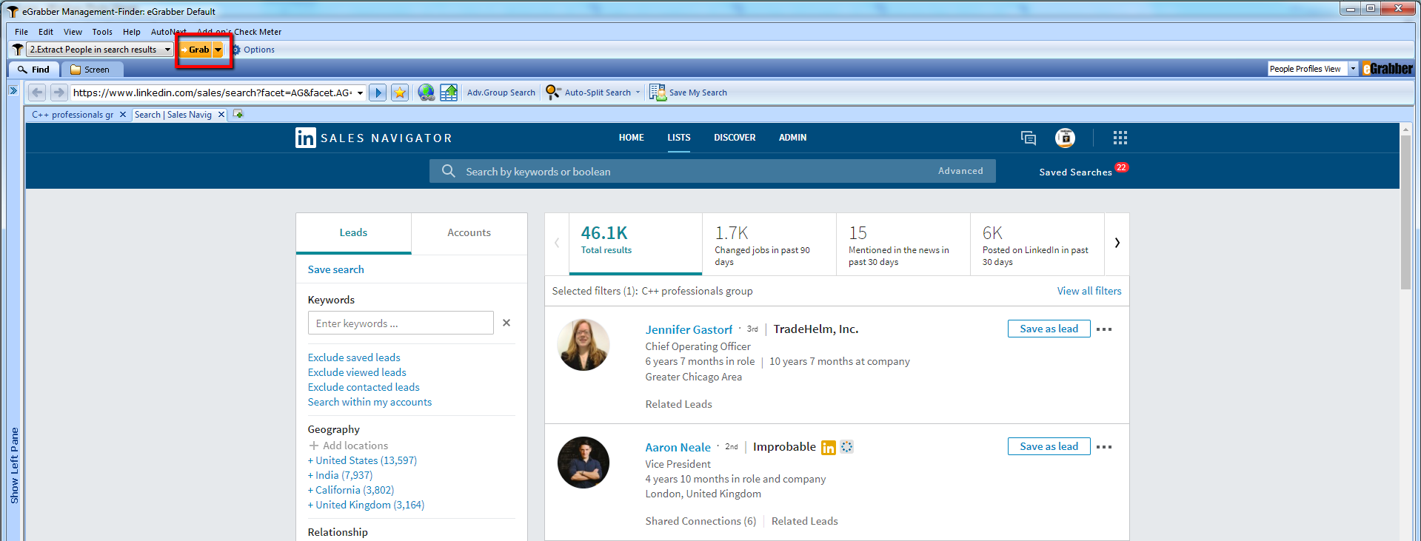Click the eGrabber hat icon in toolbar
This screenshot has width=1421, height=541.
(18, 50)
